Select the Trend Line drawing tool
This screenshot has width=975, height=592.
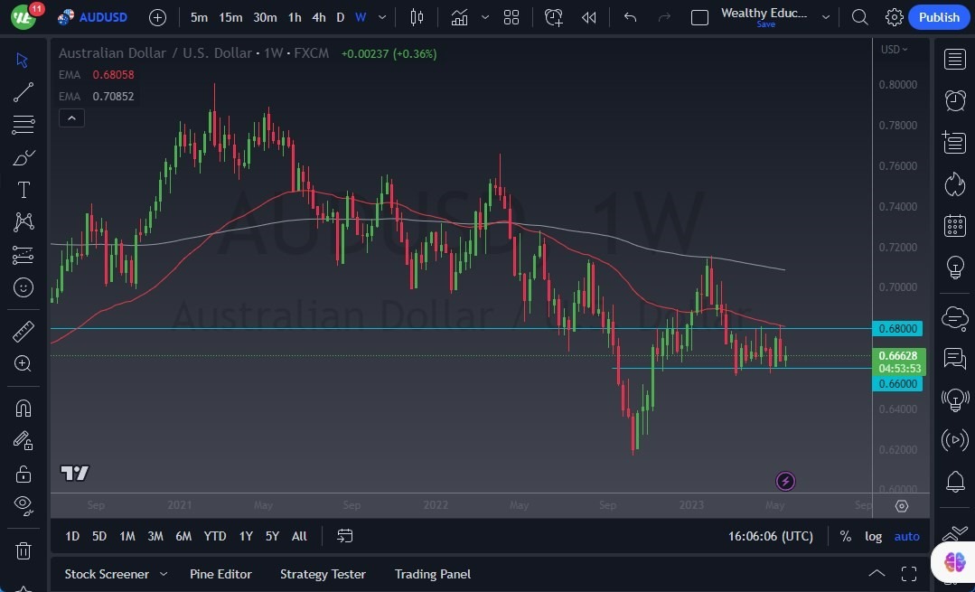23,91
